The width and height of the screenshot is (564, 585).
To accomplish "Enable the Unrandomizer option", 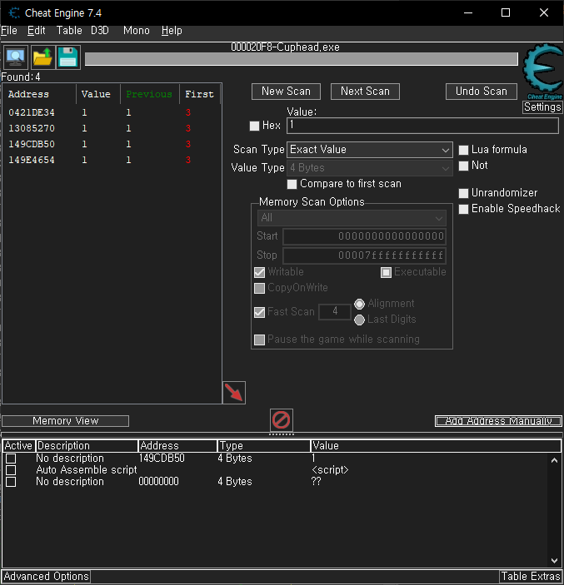I will [463, 193].
